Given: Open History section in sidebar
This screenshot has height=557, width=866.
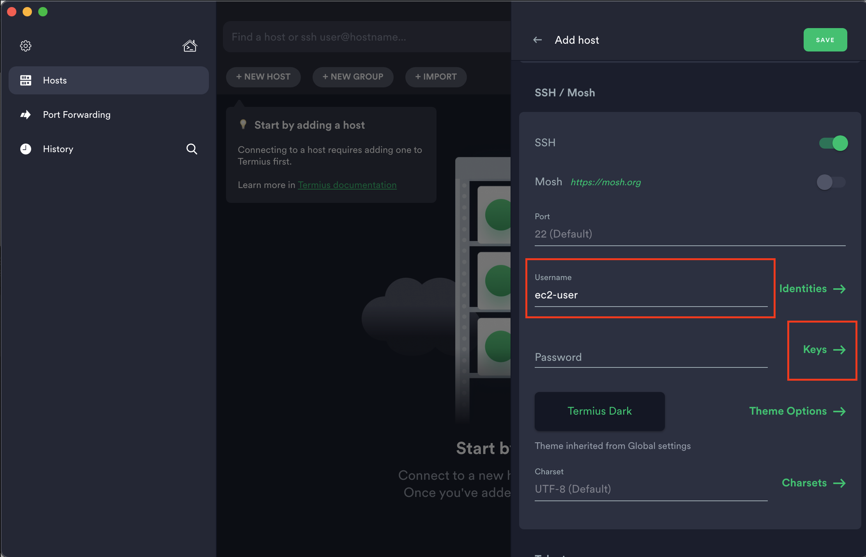Looking at the screenshot, I should coord(58,149).
